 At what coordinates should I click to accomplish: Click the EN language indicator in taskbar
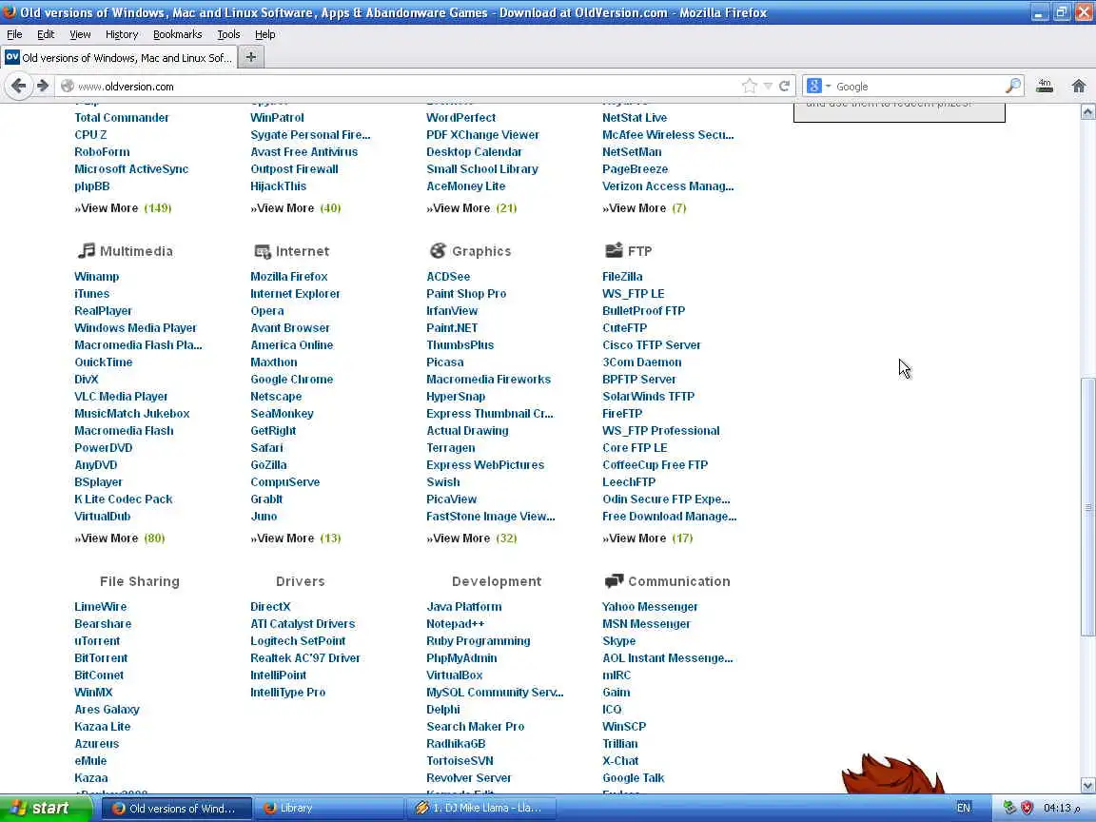click(x=963, y=808)
